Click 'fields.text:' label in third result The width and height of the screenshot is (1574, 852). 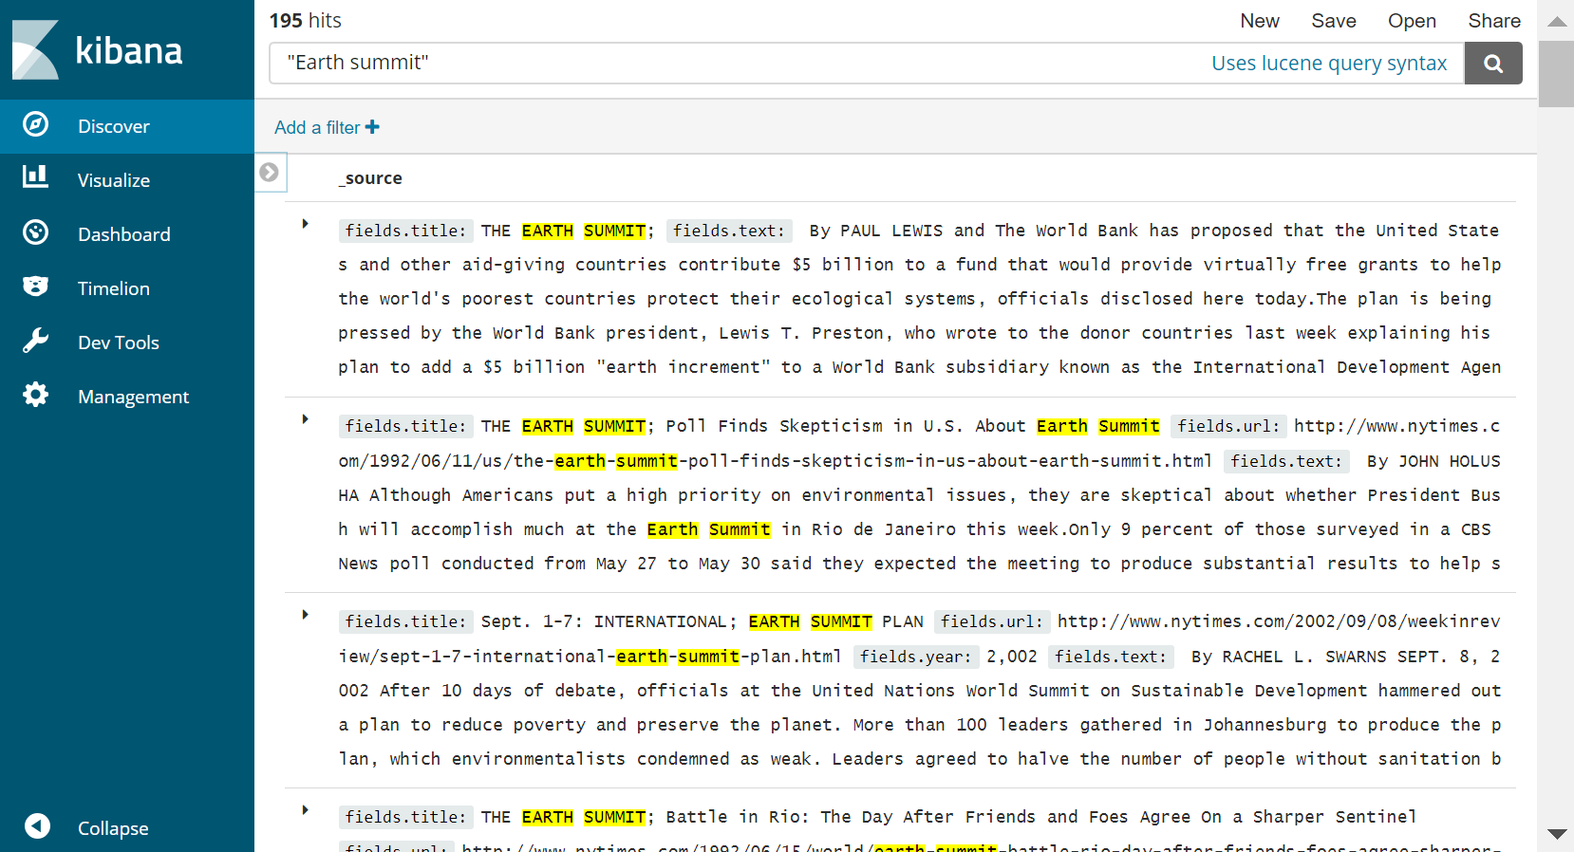1112,657
